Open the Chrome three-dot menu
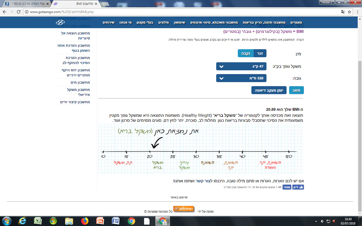The image size is (362, 226). coord(357,12)
